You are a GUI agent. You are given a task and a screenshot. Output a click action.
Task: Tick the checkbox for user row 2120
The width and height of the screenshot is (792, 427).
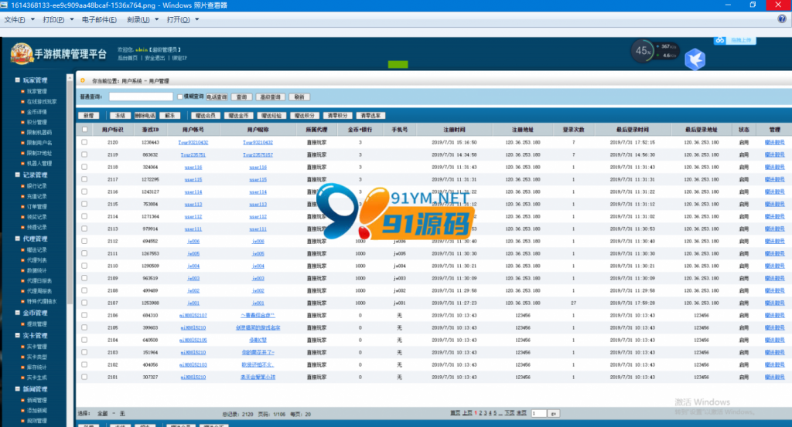(x=84, y=142)
